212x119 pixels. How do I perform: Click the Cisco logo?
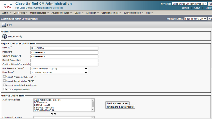[8, 6]
